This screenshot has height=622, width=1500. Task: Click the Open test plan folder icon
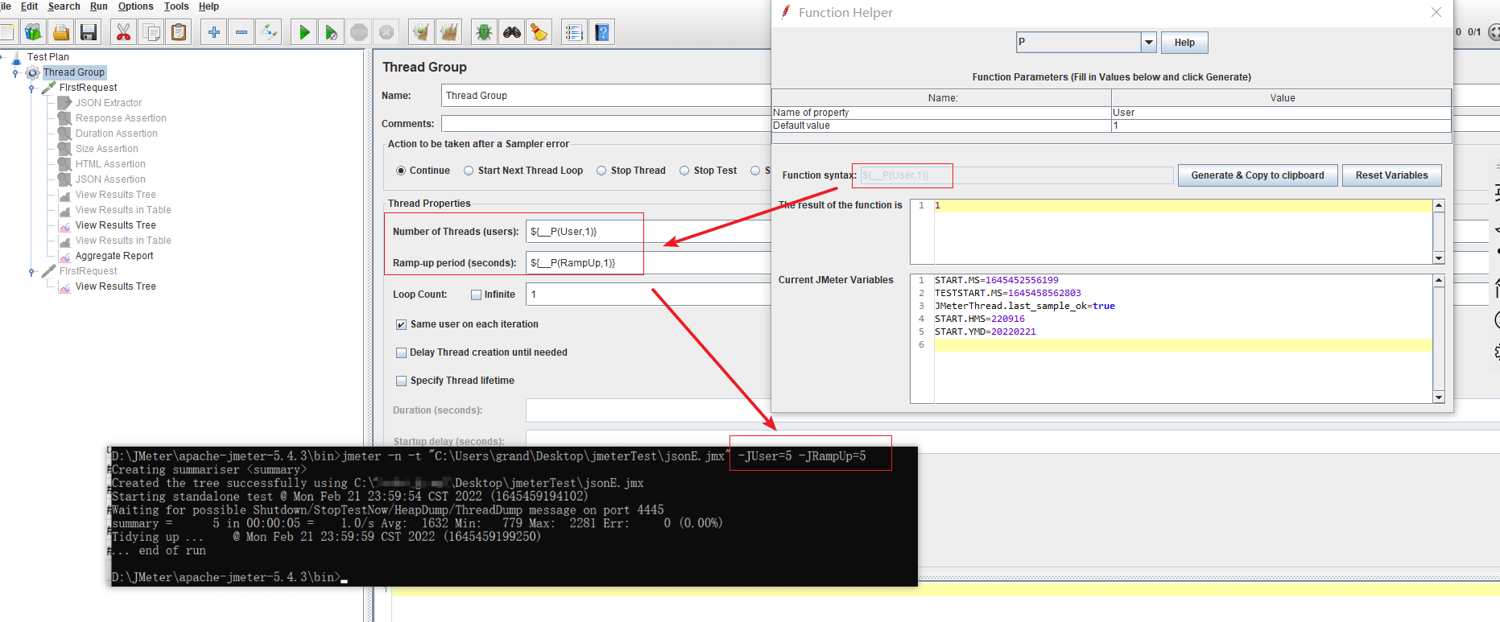point(61,32)
